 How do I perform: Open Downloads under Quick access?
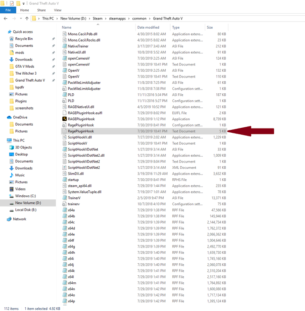[x=24, y=59]
